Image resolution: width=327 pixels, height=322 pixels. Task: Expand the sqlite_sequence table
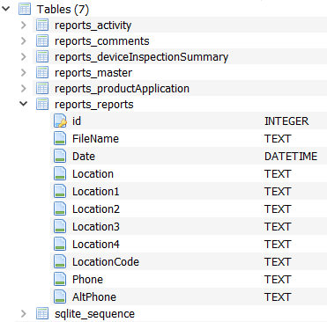[x=24, y=314]
